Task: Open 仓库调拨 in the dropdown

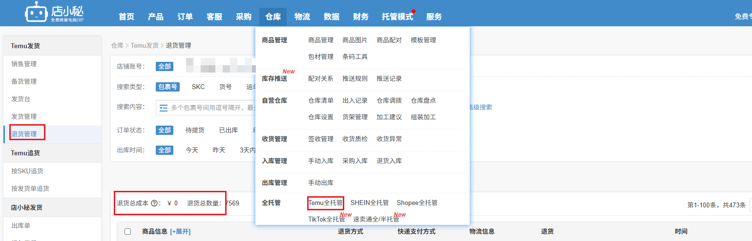Action: pos(389,100)
